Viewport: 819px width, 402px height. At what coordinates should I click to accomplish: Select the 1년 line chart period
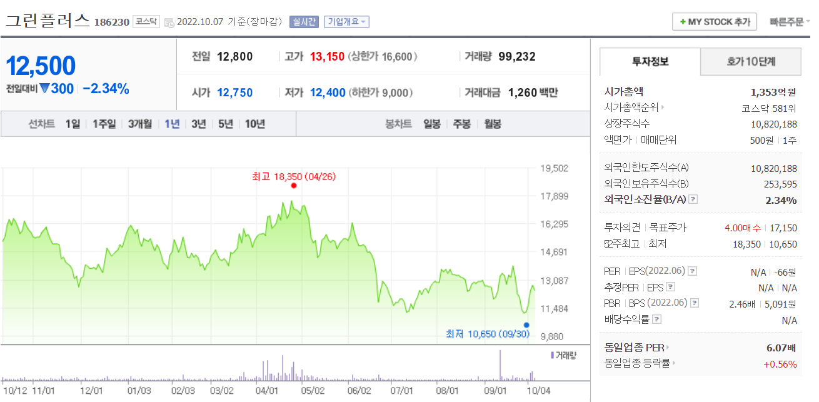pos(172,124)
